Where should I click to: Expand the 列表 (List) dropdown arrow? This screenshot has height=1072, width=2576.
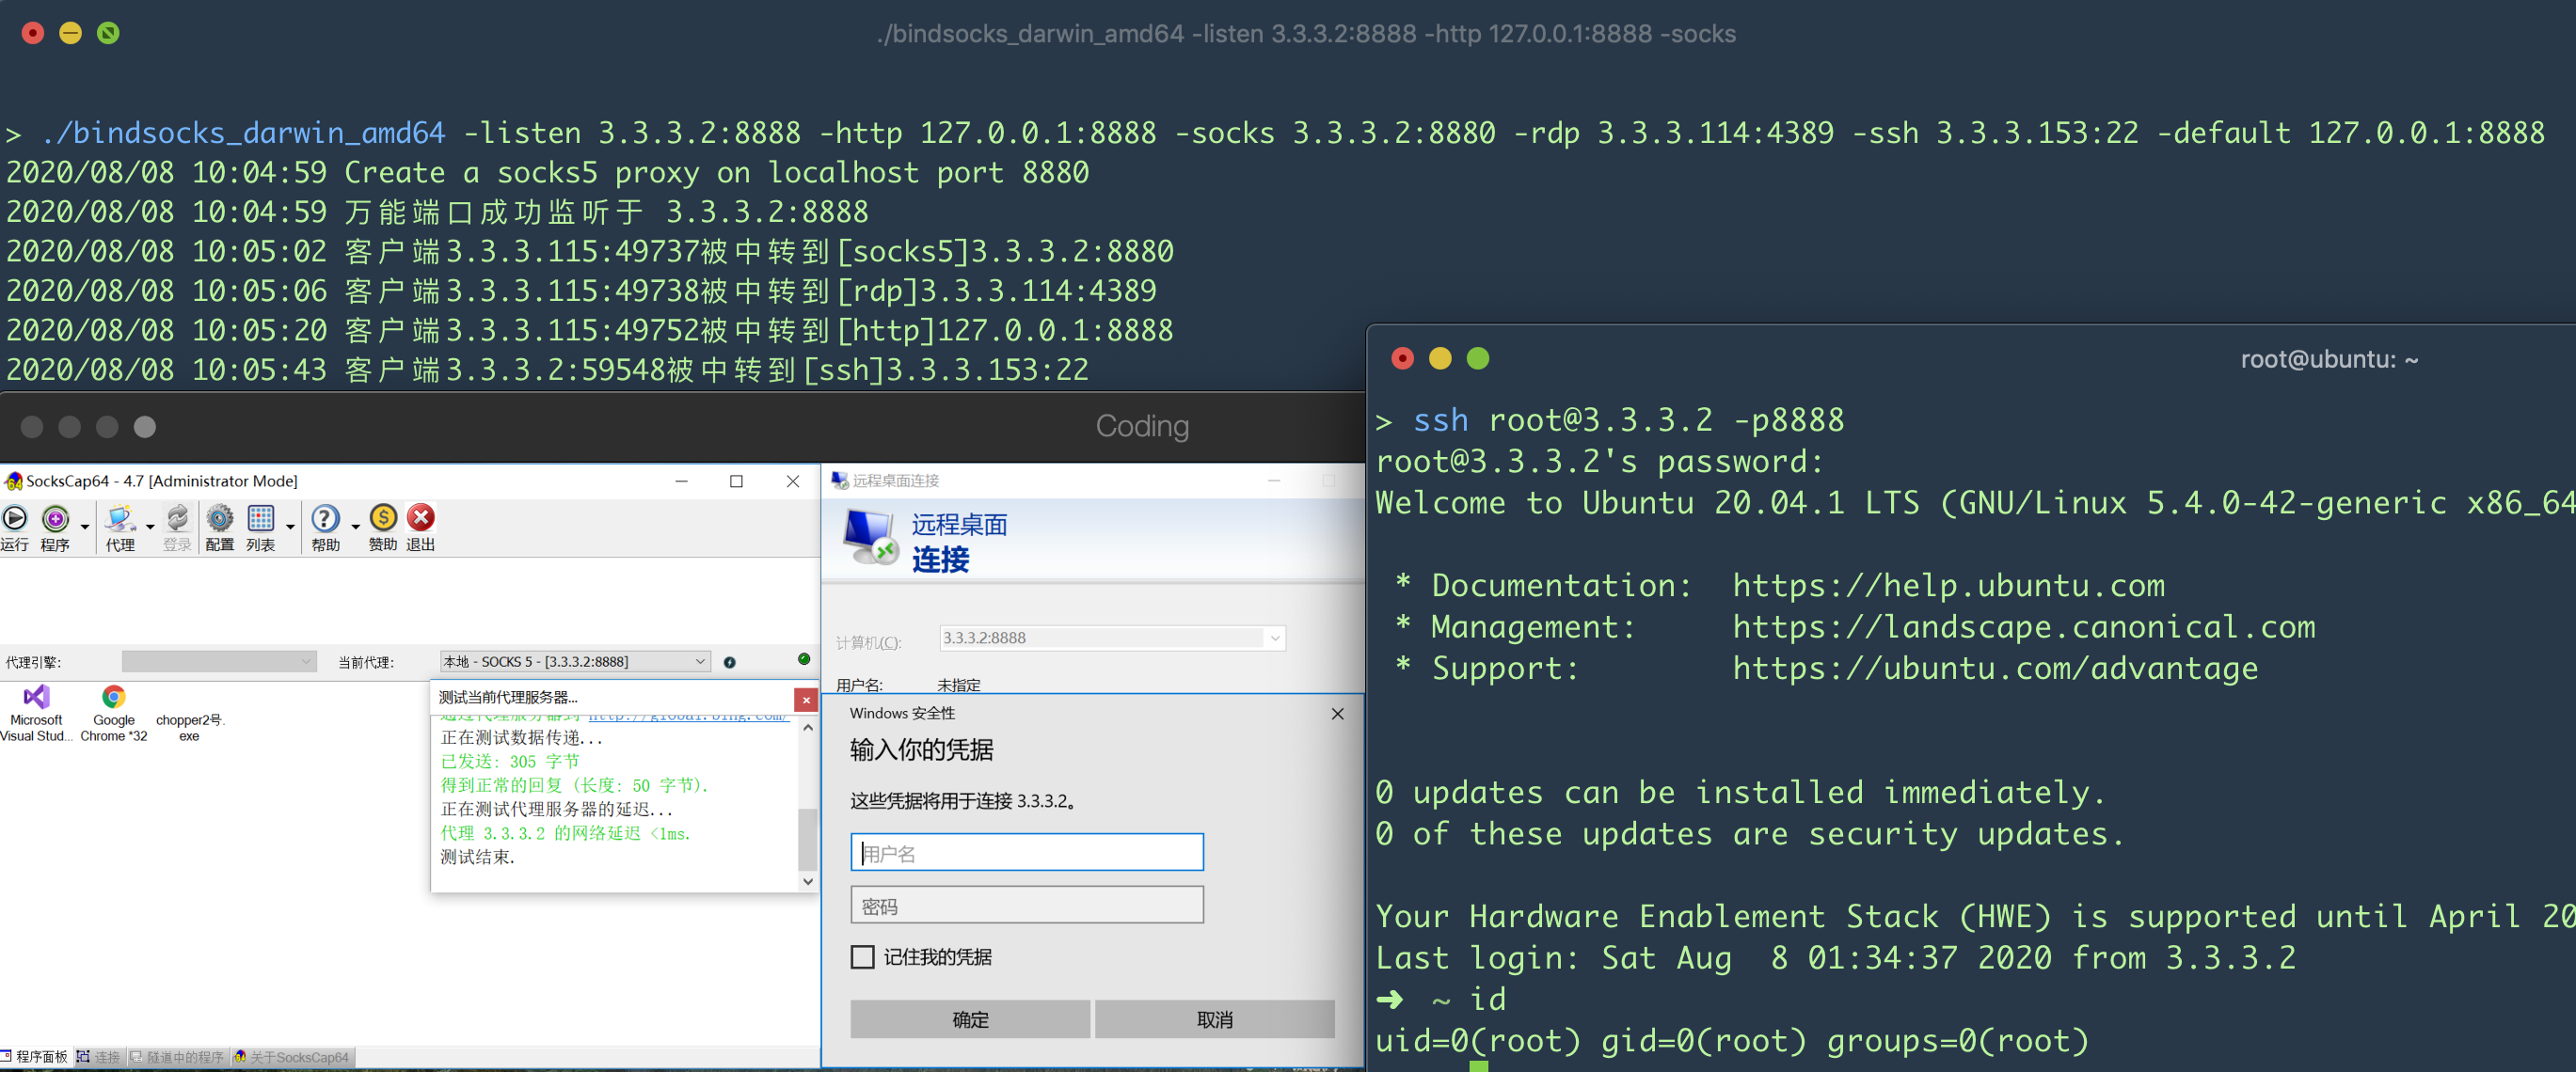coord(290,527)
